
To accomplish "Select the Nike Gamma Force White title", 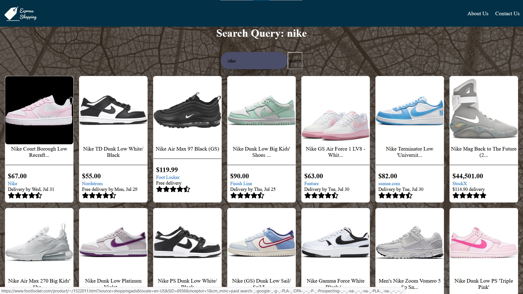I will click(x=336, y=283).
